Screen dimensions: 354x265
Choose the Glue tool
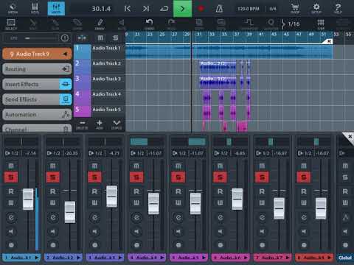point(55,24)
